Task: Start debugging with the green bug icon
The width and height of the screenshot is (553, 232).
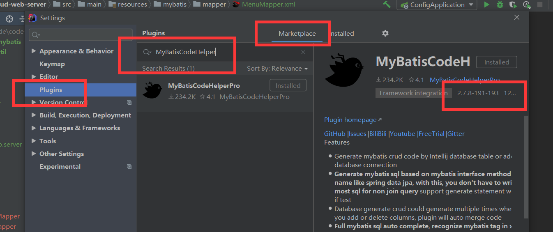Action: click(x=500, y=5)
